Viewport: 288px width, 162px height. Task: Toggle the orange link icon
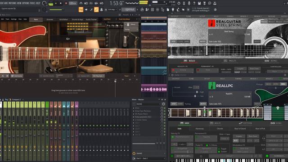[96, 9]
